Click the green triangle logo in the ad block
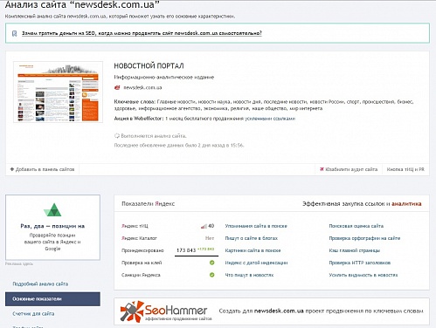Screen dimensions: 436x328 [x=52, y=210]
